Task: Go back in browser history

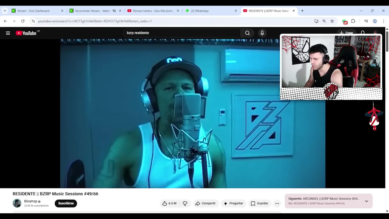Action: 5,21
